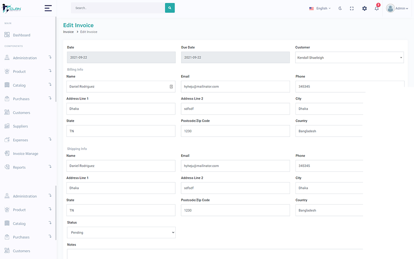414x259 pixels.
Task: Open the English language selector
Action: tap(320, 8)
